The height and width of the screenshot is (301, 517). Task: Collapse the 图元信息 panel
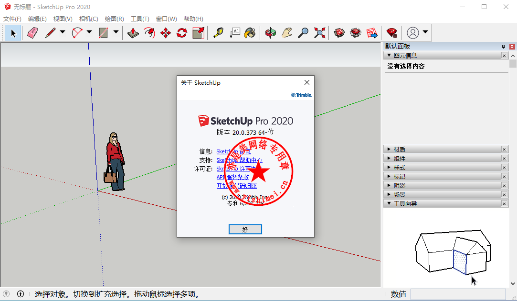[x=389, y=55]
